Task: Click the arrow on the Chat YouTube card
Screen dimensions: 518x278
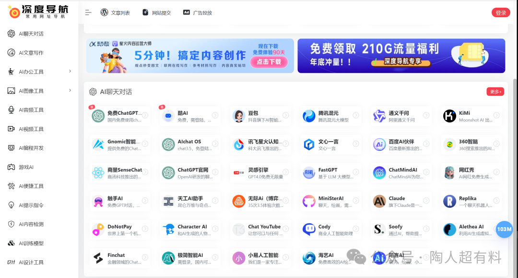Action: pyautogui.click(x=285, y=229)
